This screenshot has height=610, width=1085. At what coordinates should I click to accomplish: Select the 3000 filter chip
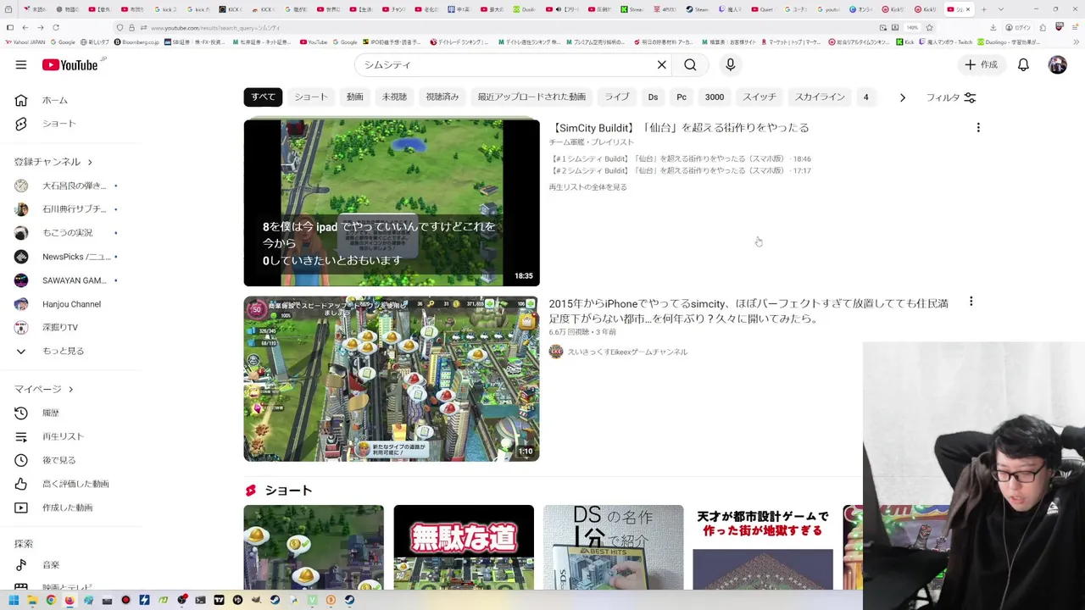(x=715, y=97)
